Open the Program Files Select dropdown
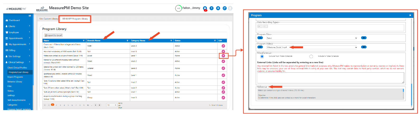 click(312, 38)
